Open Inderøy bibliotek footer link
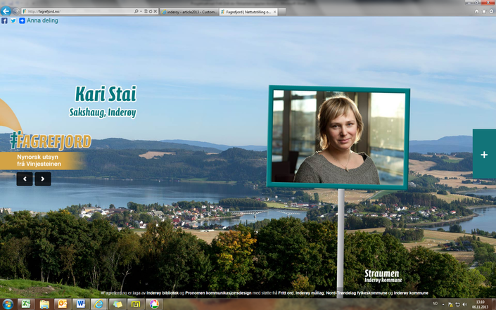 163,293
